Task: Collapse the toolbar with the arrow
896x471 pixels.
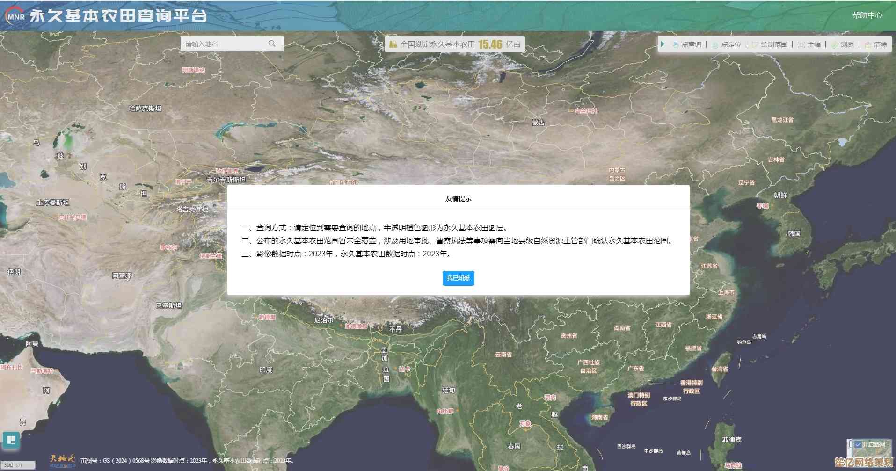Action: coord(663,44)
